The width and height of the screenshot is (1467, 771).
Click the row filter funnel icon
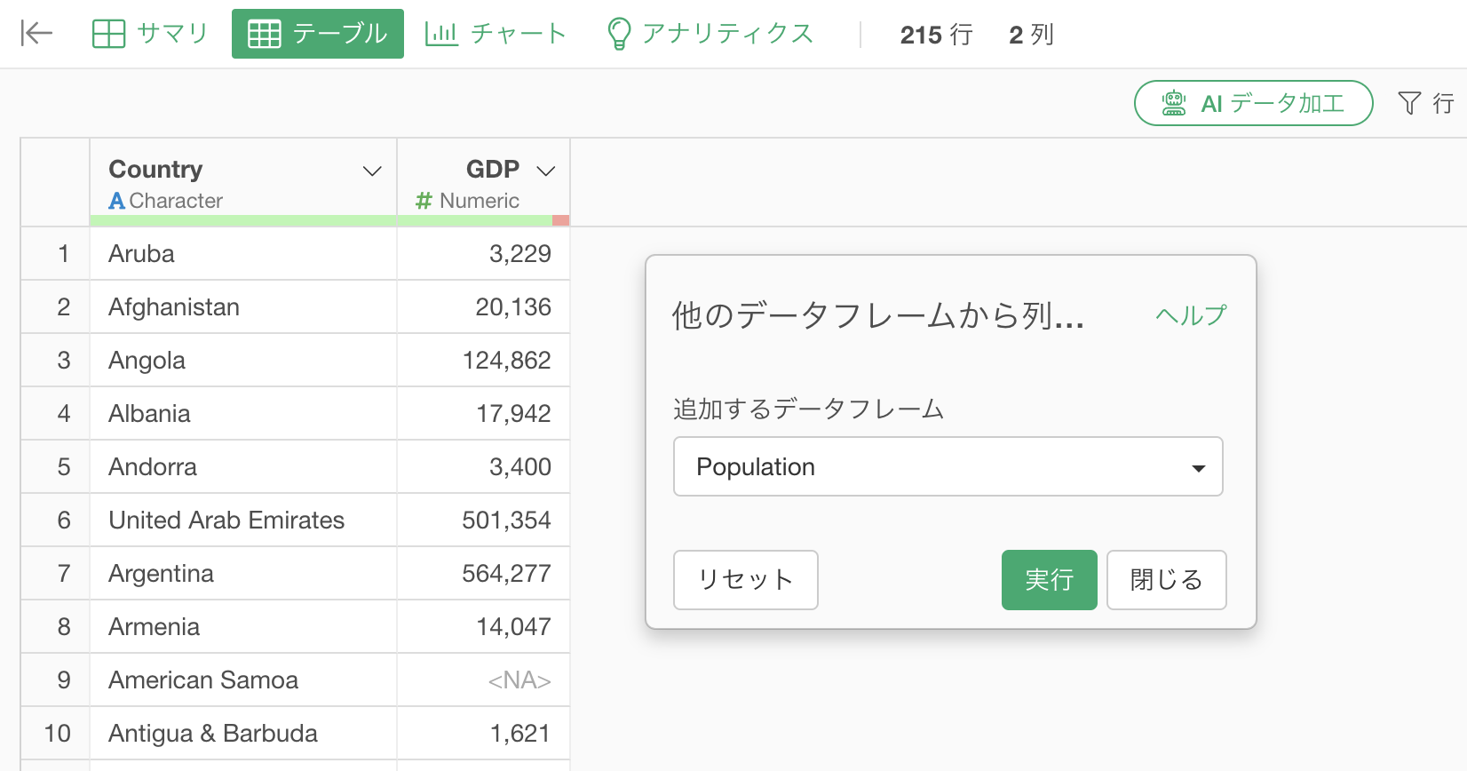point(1409,103)
